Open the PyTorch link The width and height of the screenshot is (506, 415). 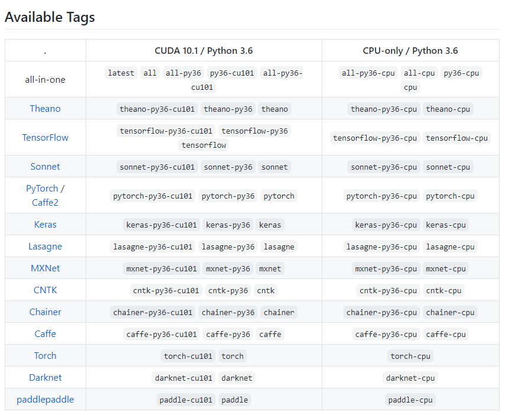click(x=42, y=189)
